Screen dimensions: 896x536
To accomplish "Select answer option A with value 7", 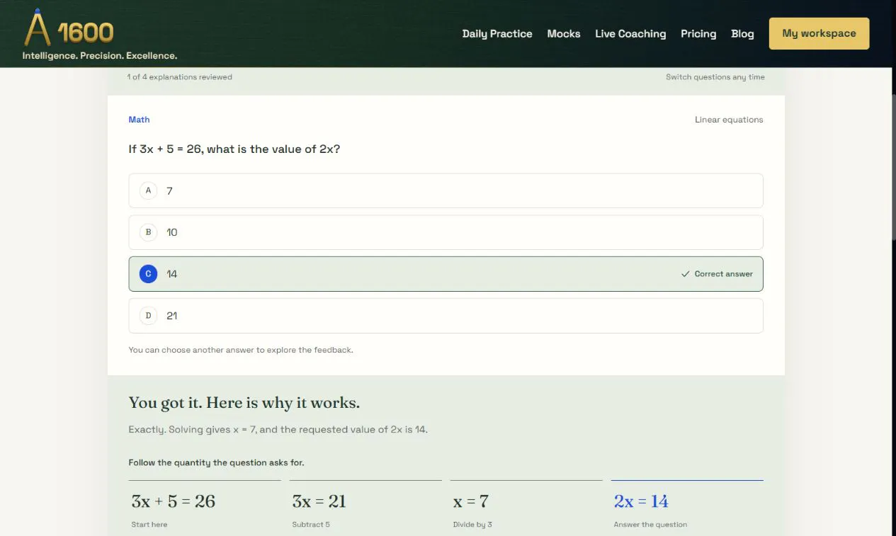I will coord(446,190).
